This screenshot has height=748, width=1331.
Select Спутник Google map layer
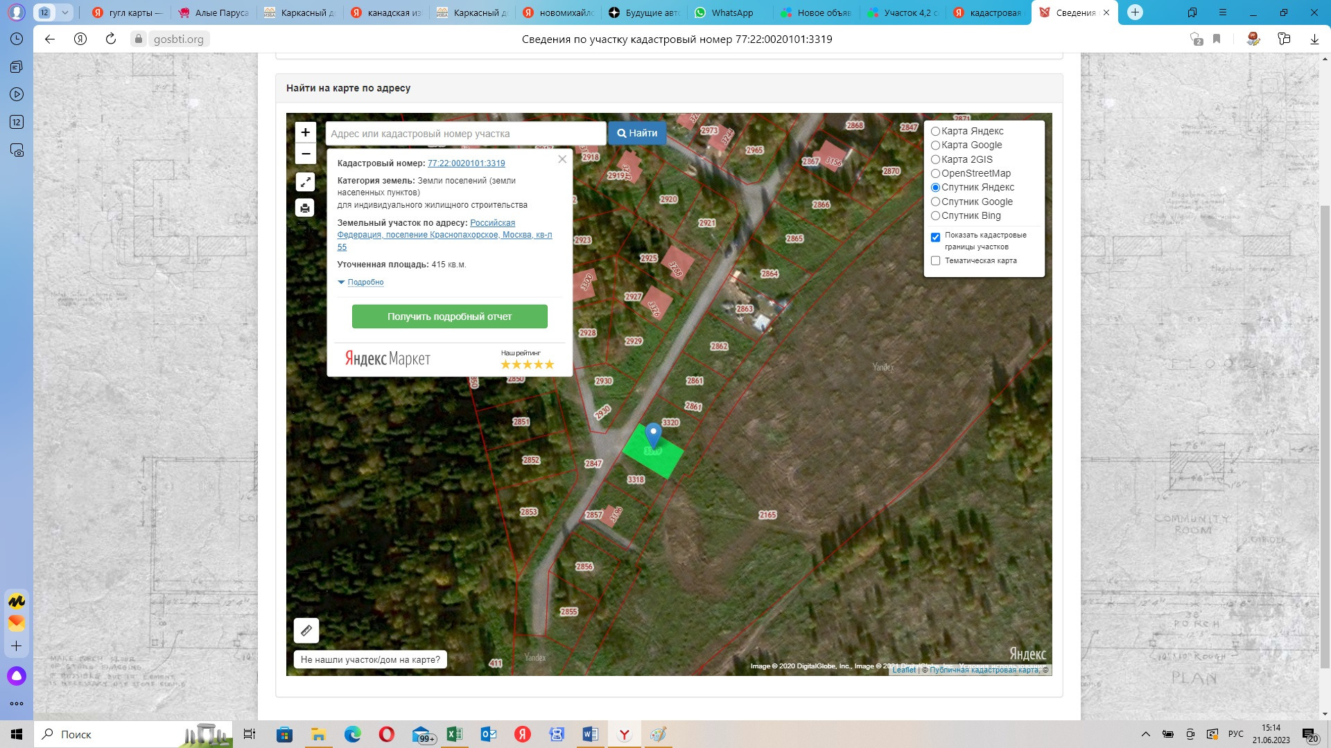point(935,202)
